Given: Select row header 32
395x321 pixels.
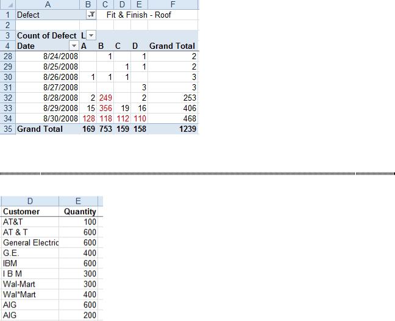Looking at the screenshot, I should pyautogui.click(x=7, y=98).
